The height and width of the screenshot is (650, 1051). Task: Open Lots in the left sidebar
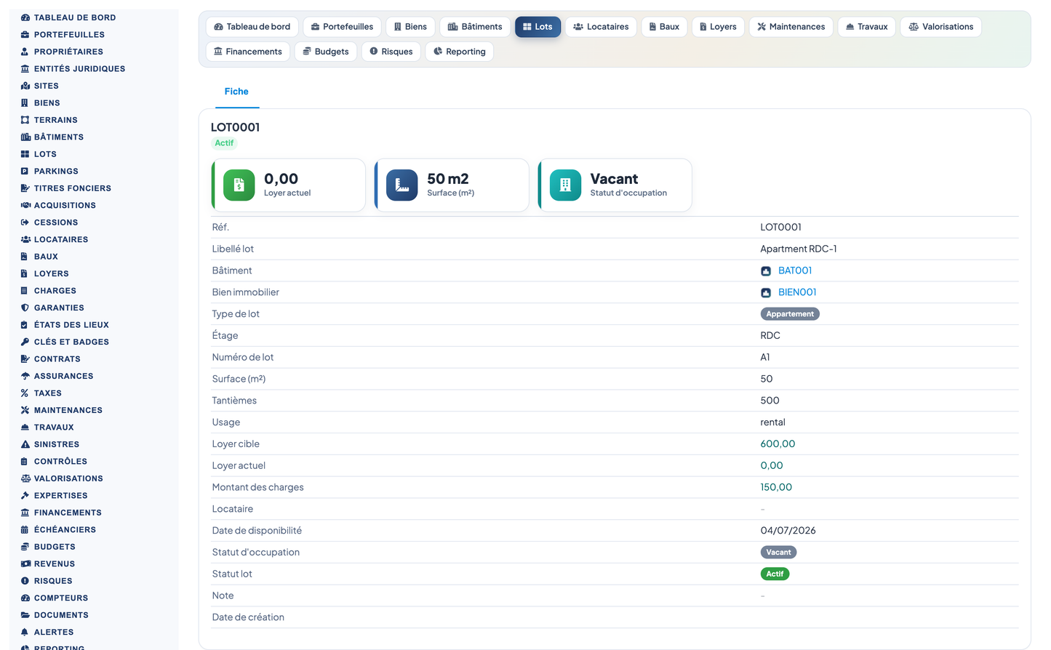pos(39,154)
